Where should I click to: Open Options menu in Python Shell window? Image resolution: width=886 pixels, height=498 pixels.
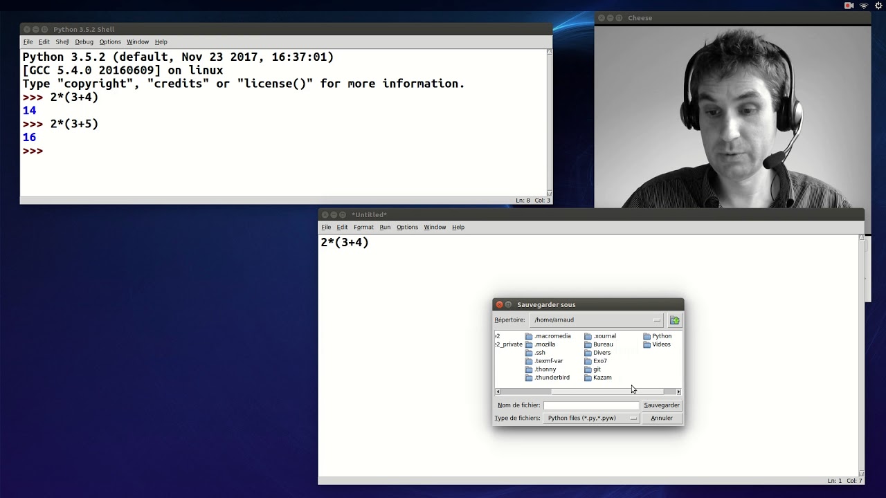click(110, 42)
